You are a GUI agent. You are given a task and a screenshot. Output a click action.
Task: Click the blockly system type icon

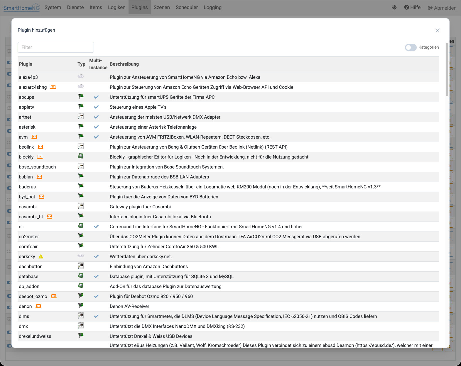tap(81, 156)
